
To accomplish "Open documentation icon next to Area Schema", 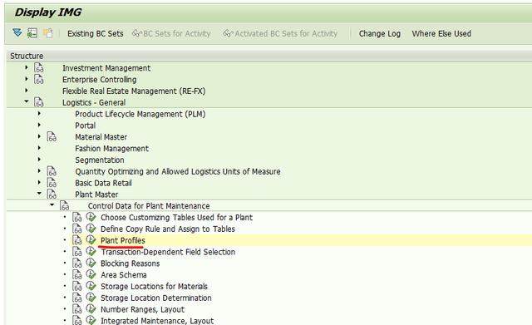I will (77, 275).
